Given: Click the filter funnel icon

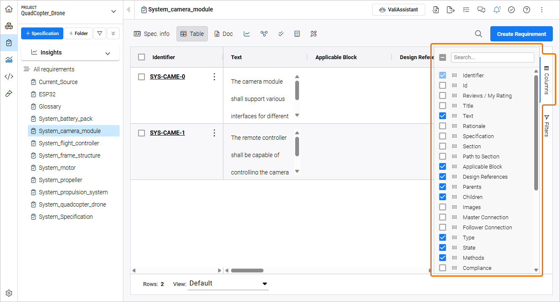Looking at the screenshot, I should pos(100,33).
